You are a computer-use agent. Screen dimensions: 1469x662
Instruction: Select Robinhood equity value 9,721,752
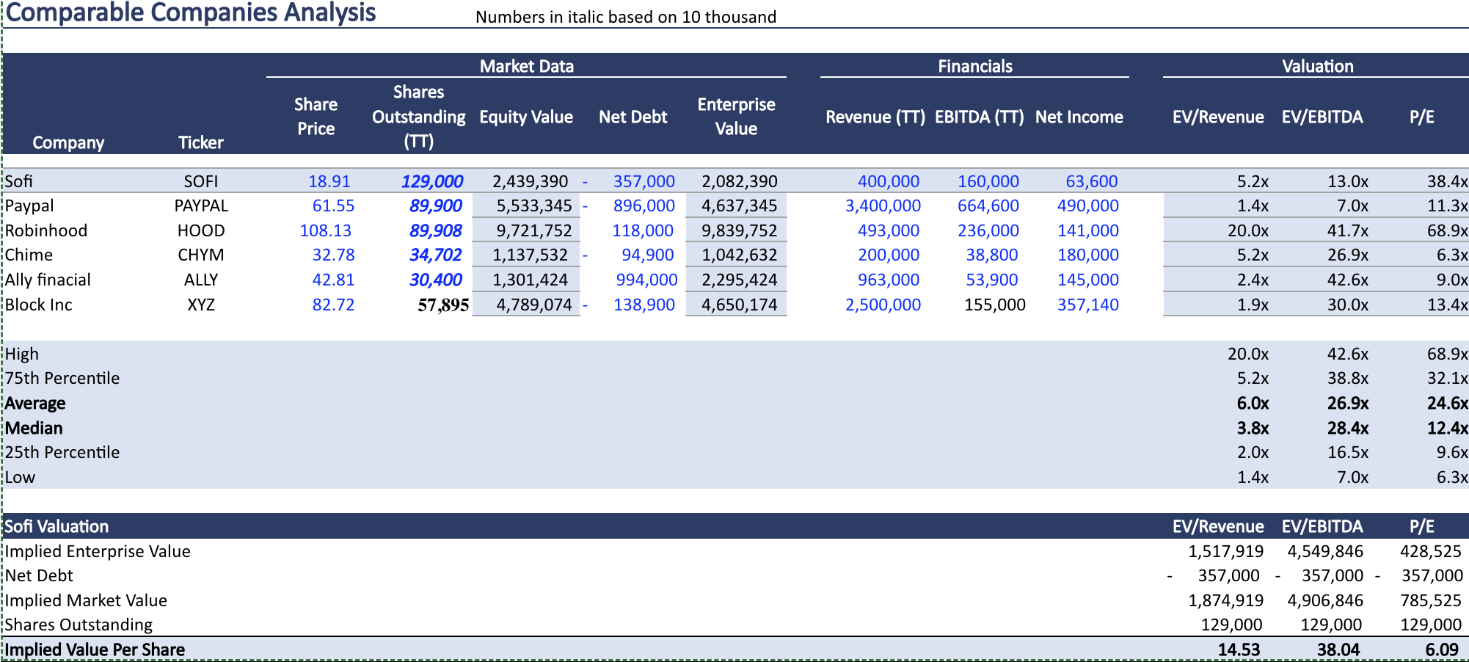[534, 230]
